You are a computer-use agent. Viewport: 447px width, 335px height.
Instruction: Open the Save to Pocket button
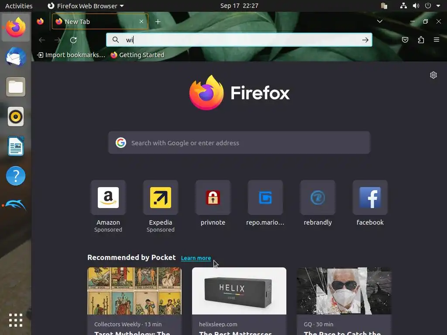(x=405, y=40)
